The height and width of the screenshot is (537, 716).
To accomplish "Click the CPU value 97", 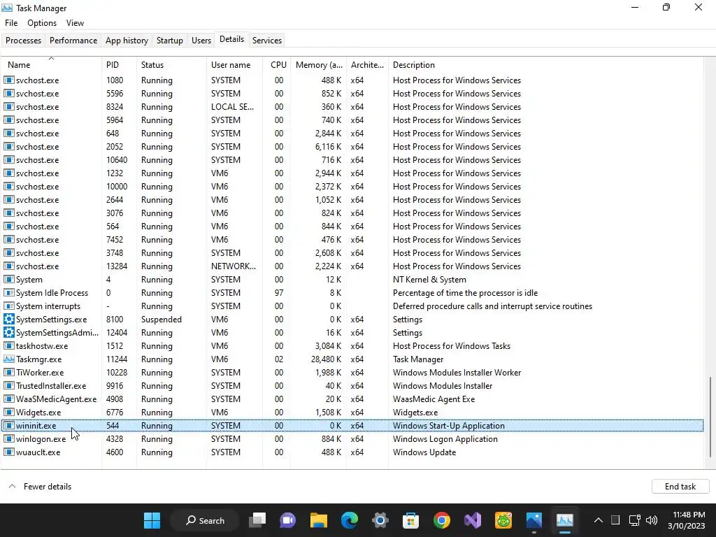I will [x=279, y=293].
